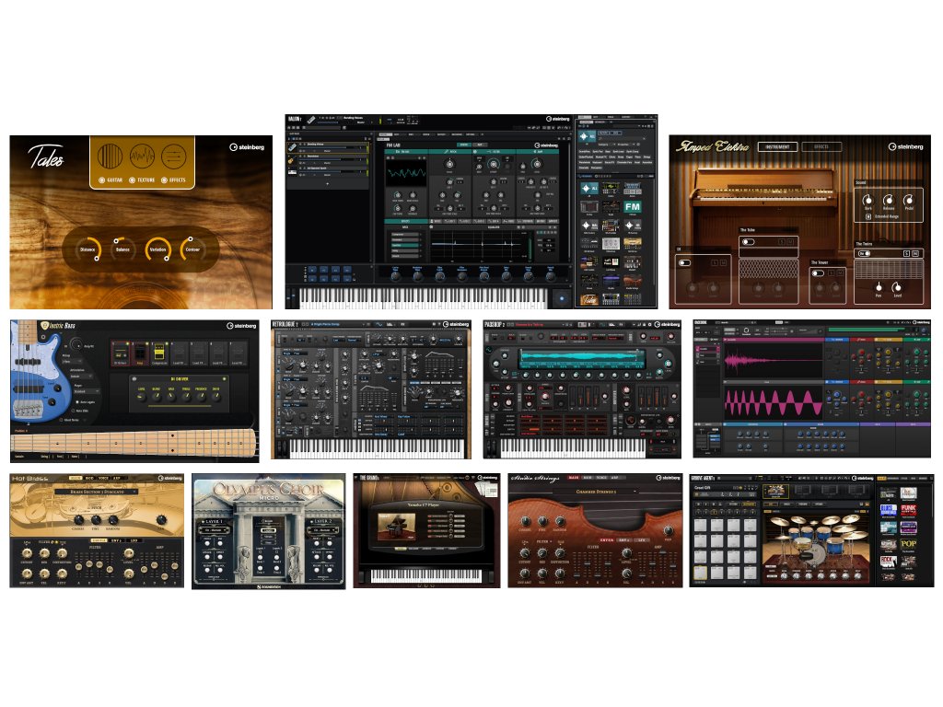The image size is (943, 707).
Task: Switch on The Tube amp in Amped Elektra
Action: pyautogui.click(x=748, y=242)
